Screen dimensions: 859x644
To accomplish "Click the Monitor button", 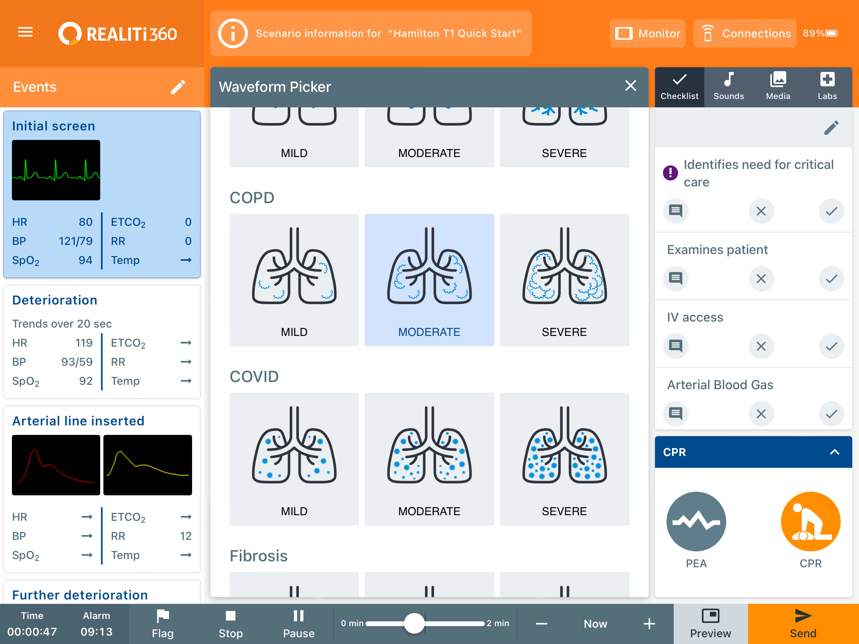I will (647, 33).
